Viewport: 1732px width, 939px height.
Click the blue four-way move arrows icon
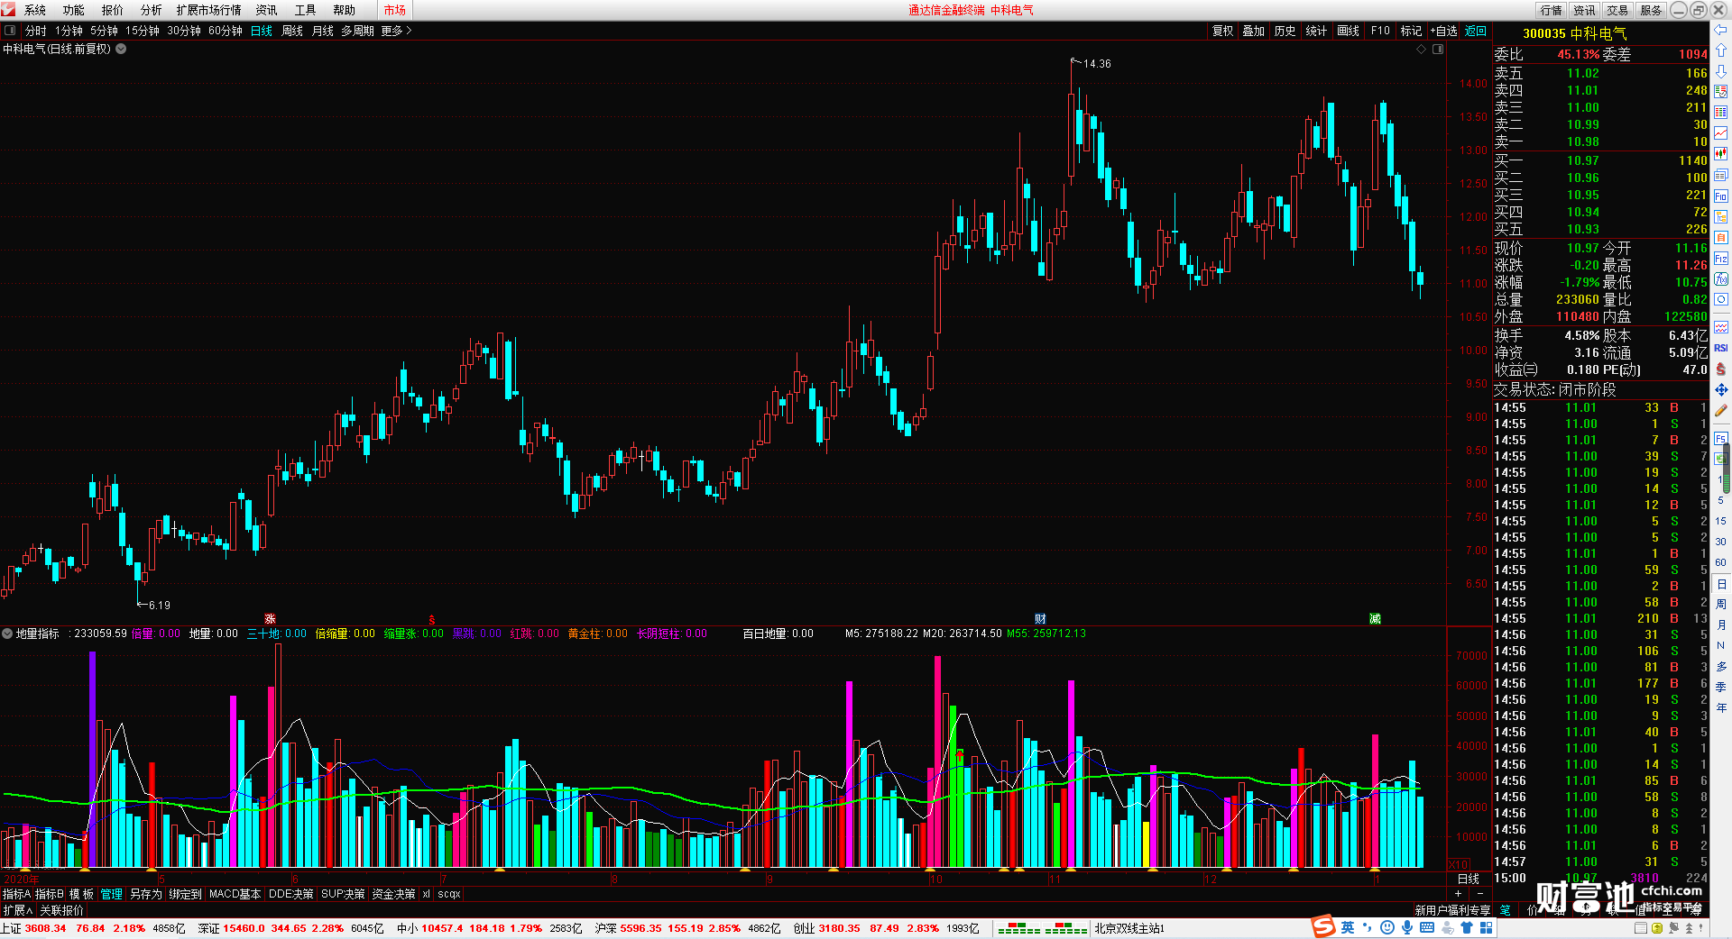click(x=1721, y=390)
